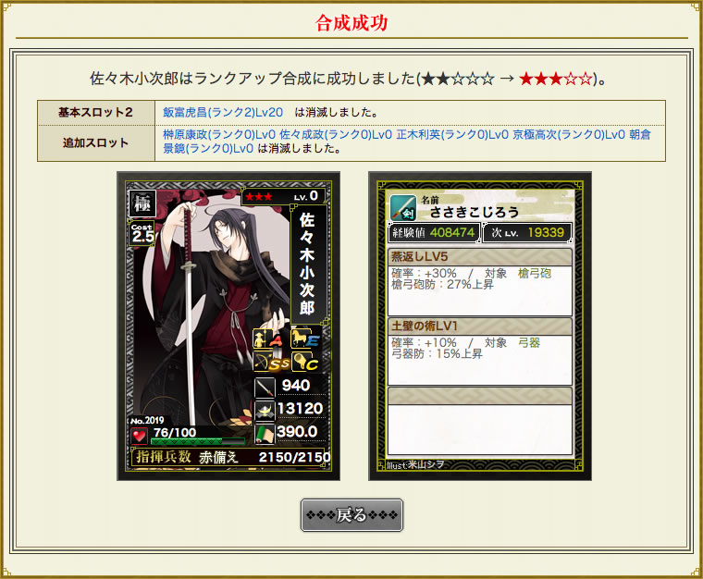This screenshot has width=703, height=579.
Task: Open the 飯富虎昌(ランク2)Lv20 link
Action: click(x=223, y=112)
